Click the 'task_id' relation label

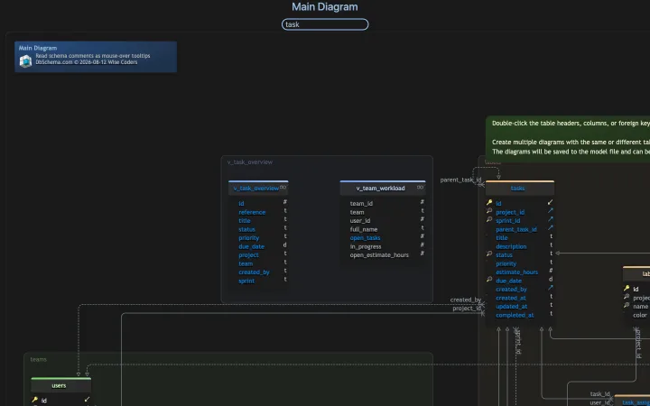(x=599, y=393)
